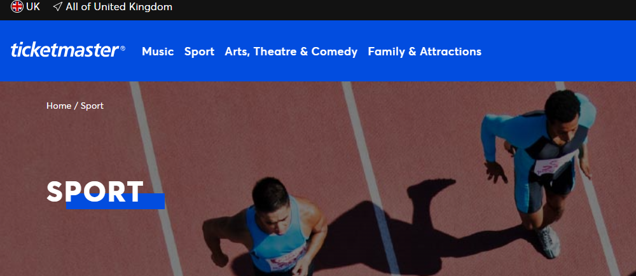The width and height of the screenshot is (636, 276).
Task: Open Family & Attractions menu
Action: click(425, 52)
